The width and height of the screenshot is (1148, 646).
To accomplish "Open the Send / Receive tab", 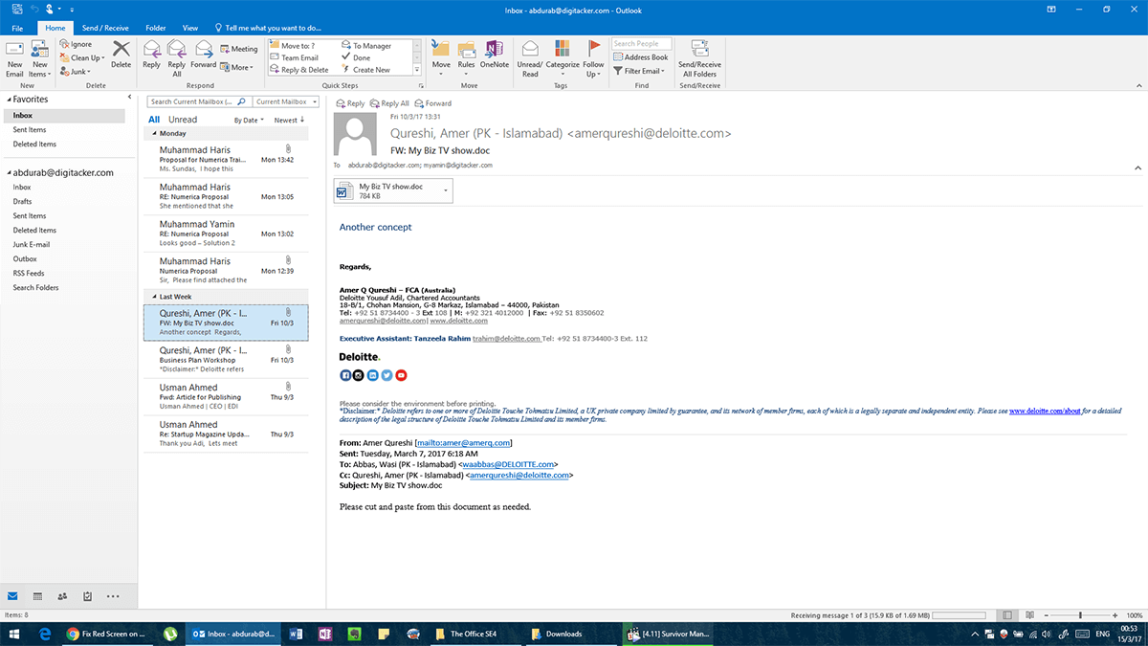I will (105, 29).
